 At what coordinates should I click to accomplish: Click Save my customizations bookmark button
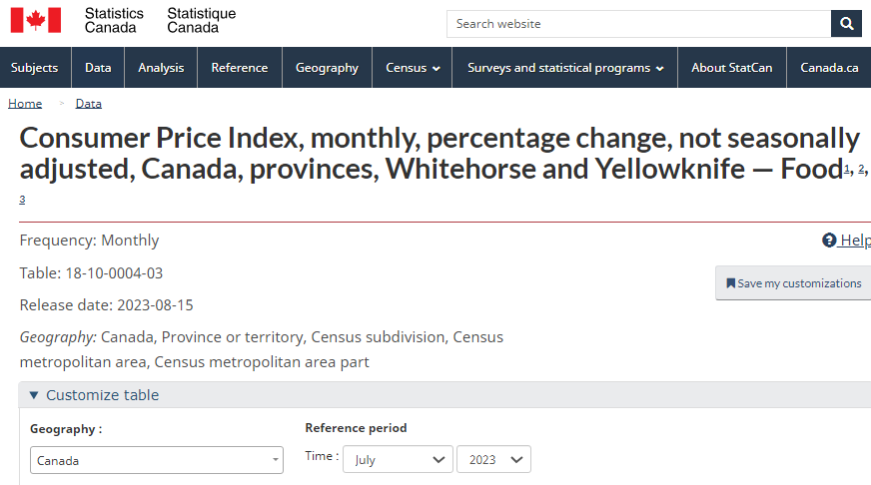(794, 283)
